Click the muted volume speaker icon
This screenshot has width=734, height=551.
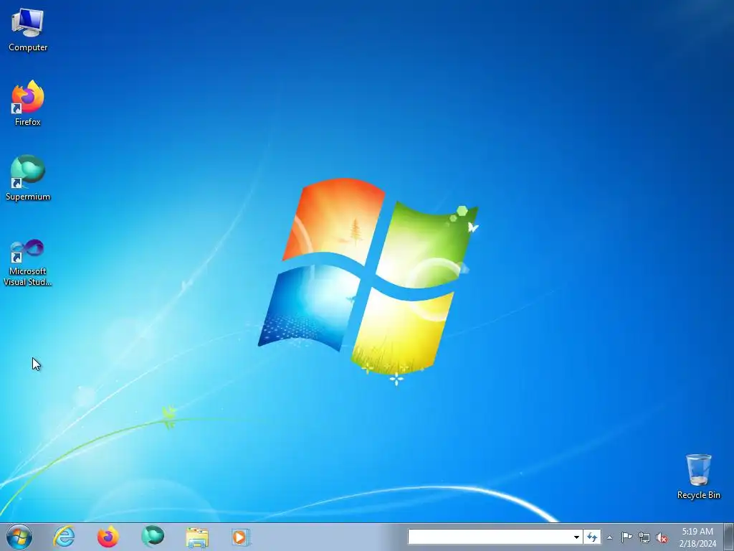(662, 537)
